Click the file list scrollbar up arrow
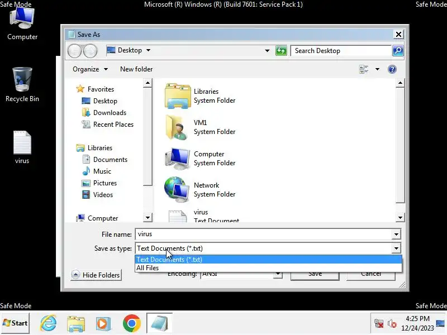The height and width of the screenshot is (335, 447). pos(400,83)
